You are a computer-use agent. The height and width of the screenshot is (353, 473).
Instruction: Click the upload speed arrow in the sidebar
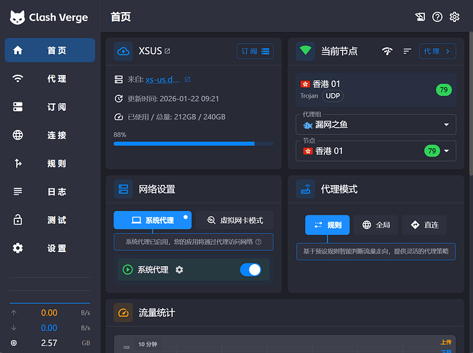(x=14, y=313)
